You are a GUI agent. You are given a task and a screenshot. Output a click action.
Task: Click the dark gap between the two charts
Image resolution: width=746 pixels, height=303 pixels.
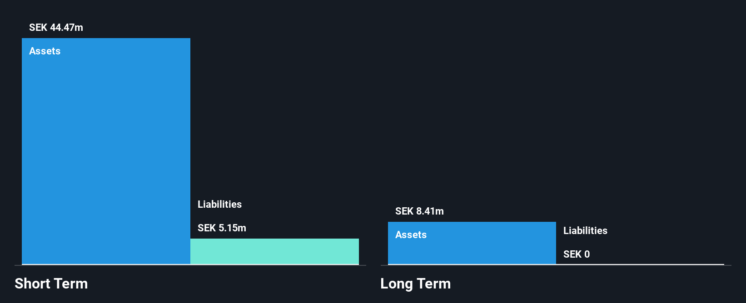coord(373,150)
